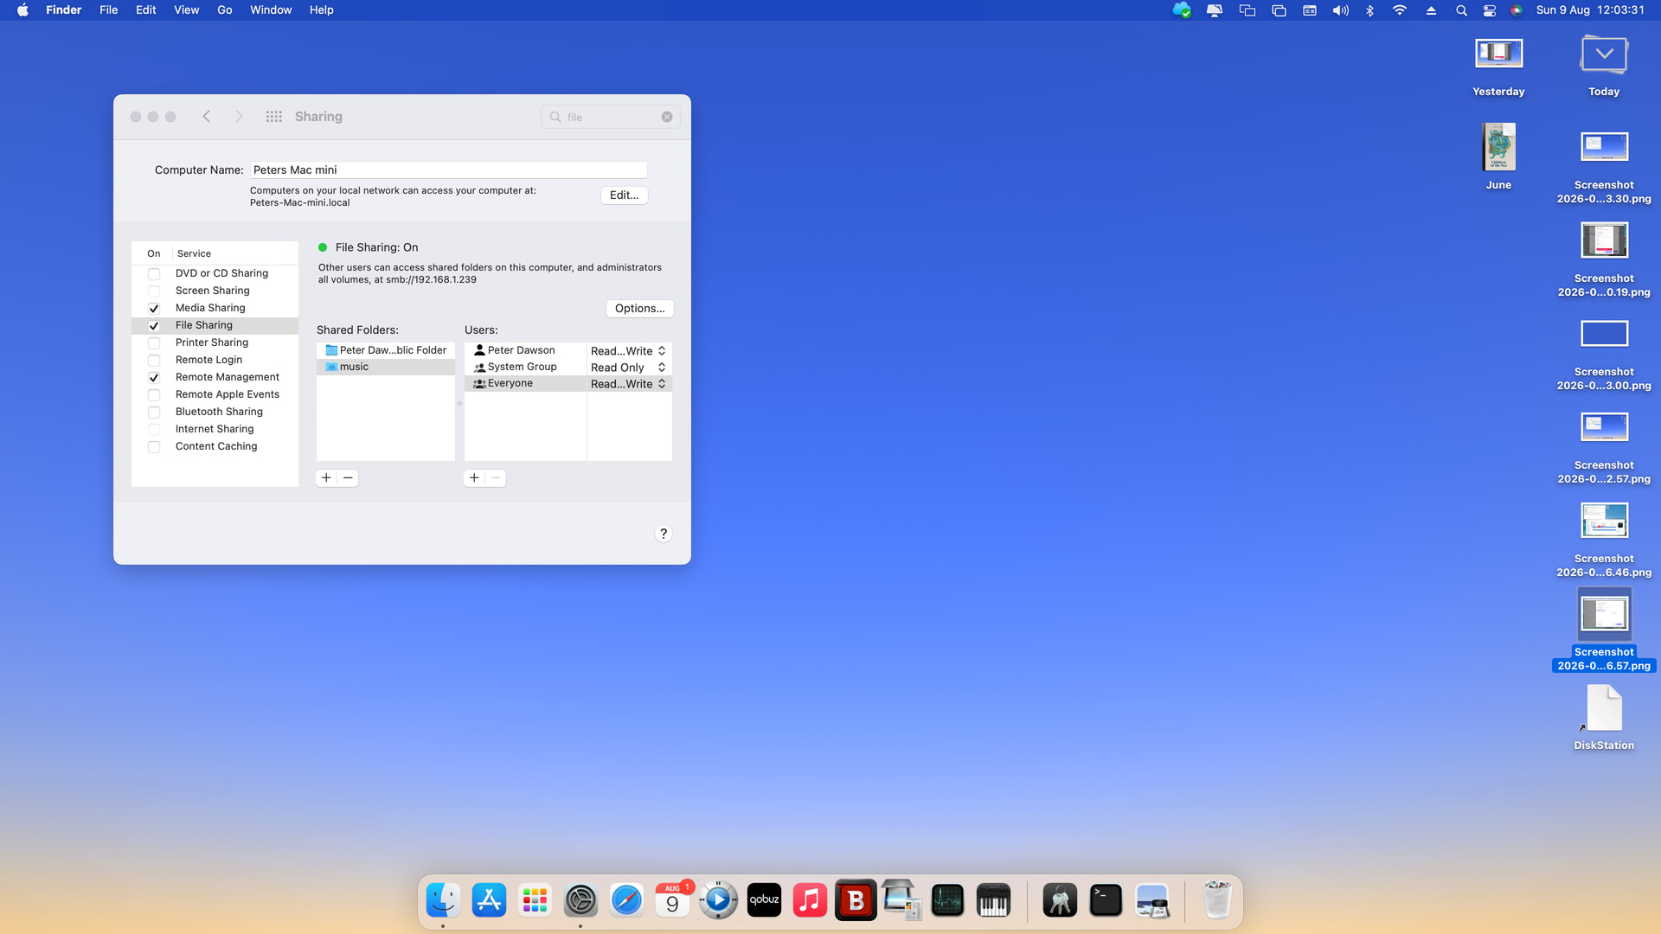The image size is (1661, 934).
Task: Click the Edit... hostname button
Action: (x=624, y=195)
